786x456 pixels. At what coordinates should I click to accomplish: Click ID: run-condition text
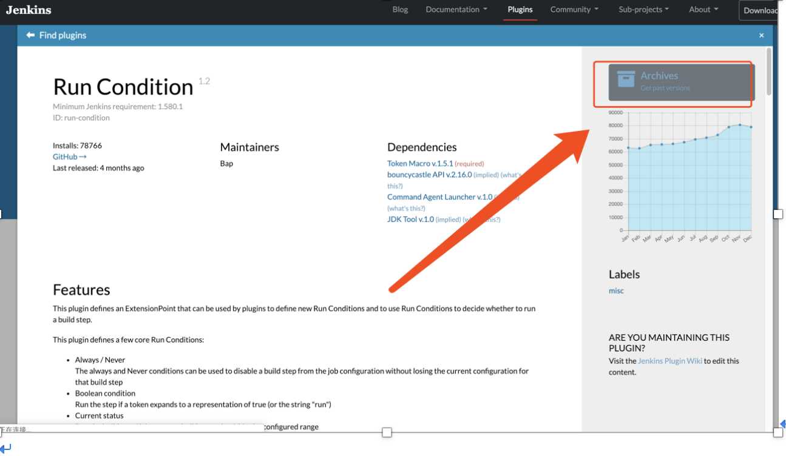(81, 118)
